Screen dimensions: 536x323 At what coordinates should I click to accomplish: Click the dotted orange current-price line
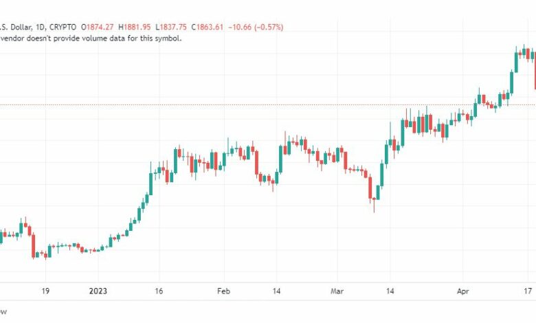pyautogui.click(x=268, y=105)
